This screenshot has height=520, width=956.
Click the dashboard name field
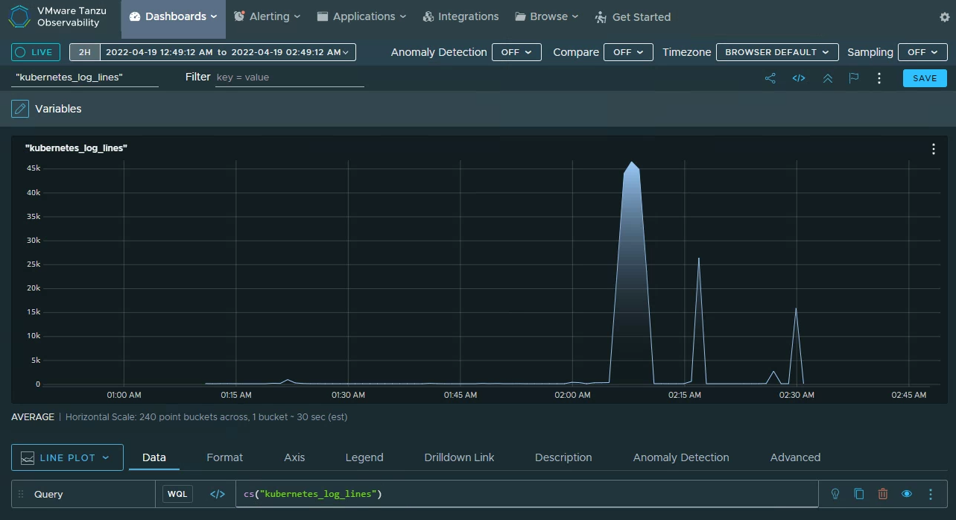coord(85,77)
